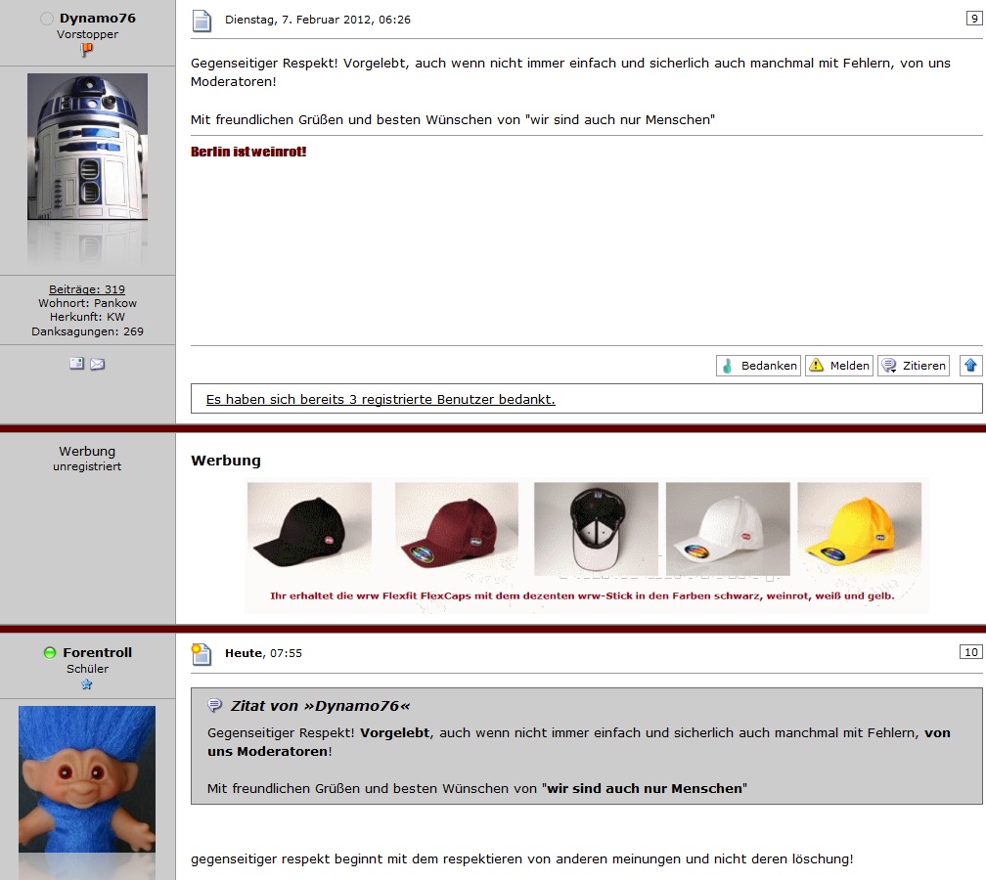Click the post document icon beside Dienstag date
This screenshot has height=880, width=986.
tap(202, 21)
